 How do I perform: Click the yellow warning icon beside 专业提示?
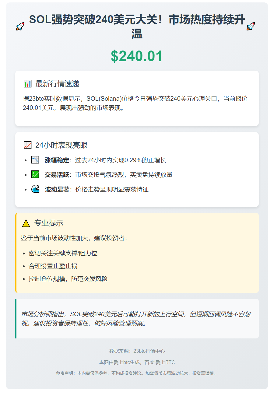[x=26, y=223]
